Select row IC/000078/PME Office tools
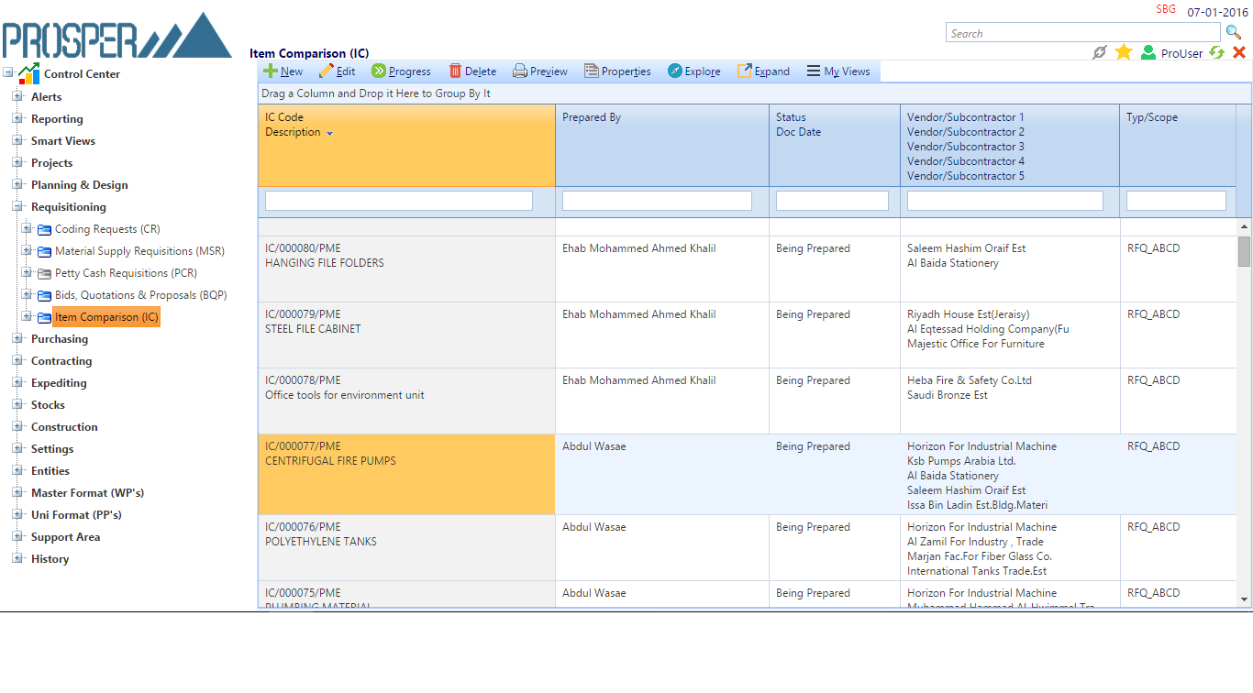 click(x=748, y=401)
